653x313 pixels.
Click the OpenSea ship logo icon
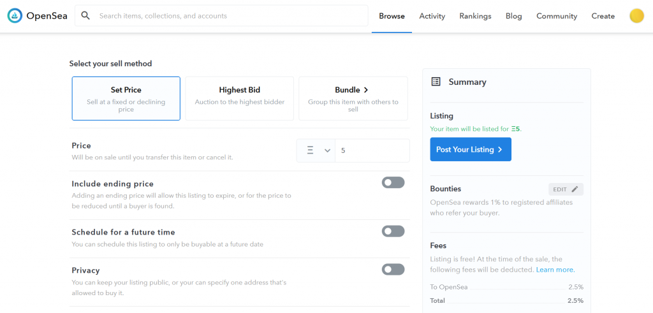point(15,16)
